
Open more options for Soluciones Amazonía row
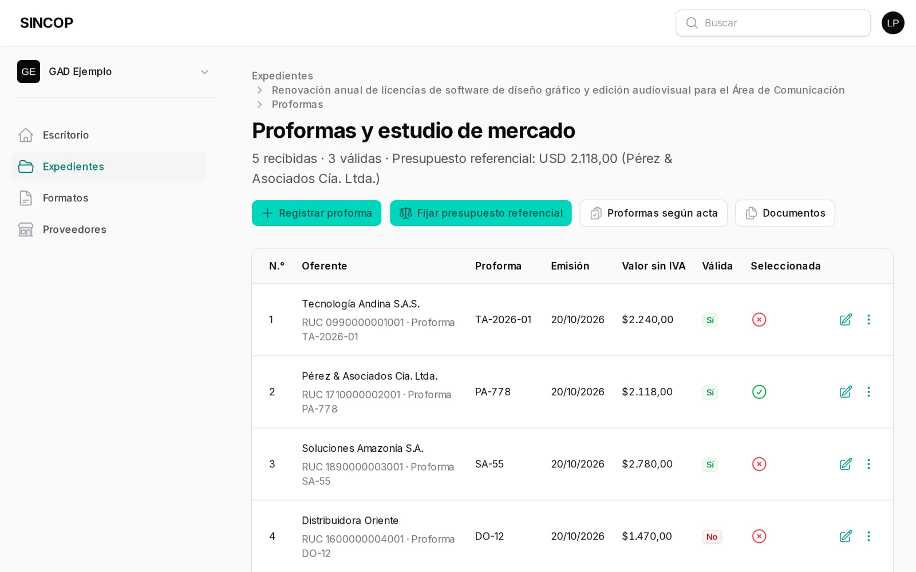(x=868, y=464)
